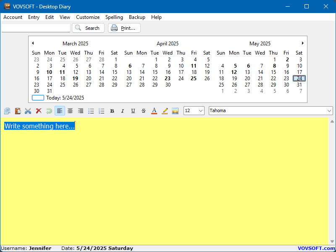Viewport: 336px width, 252px height.
Task: Open the text highlight color picker
Action: (165, 111)
